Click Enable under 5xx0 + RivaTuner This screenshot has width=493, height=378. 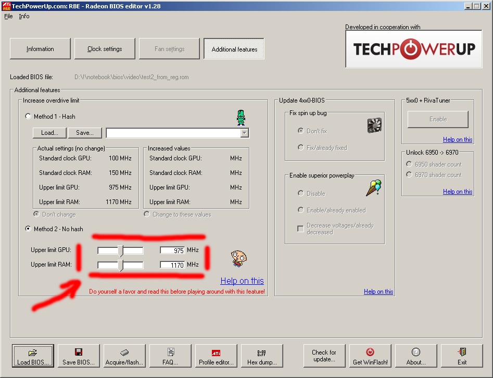click(438, 119)
